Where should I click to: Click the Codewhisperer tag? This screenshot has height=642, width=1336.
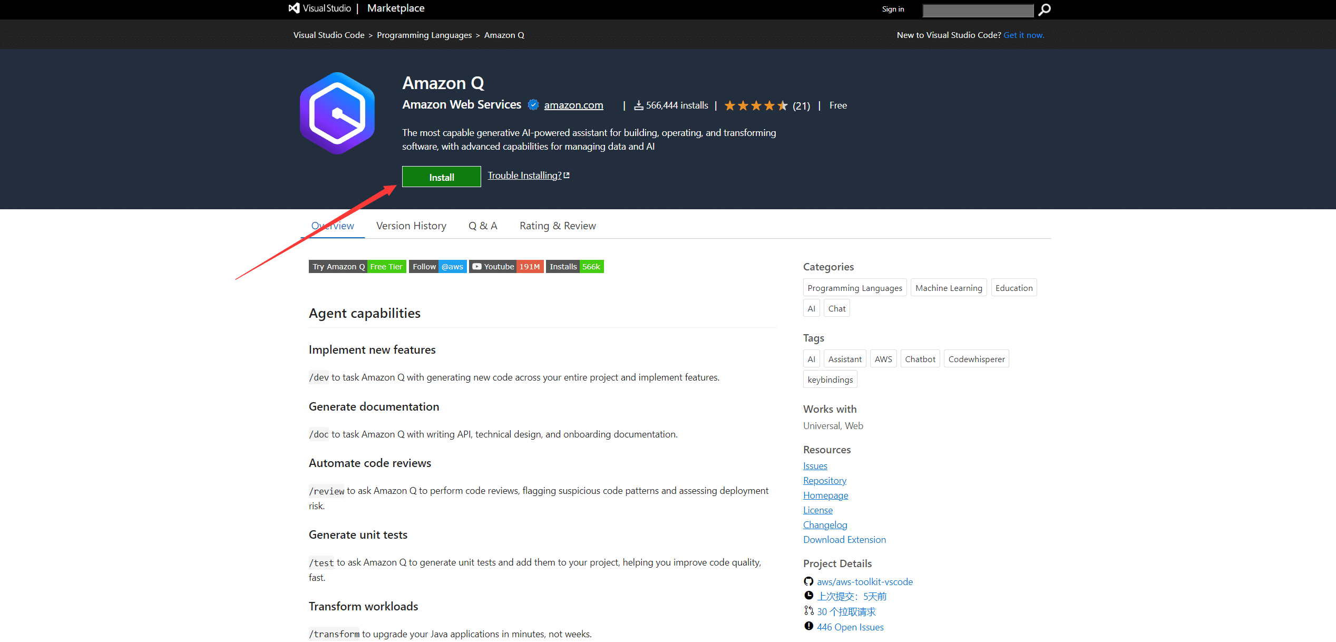[976, 359]
